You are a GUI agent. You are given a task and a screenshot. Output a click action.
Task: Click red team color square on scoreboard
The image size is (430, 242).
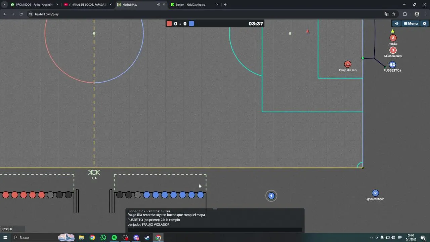(169, 24)
